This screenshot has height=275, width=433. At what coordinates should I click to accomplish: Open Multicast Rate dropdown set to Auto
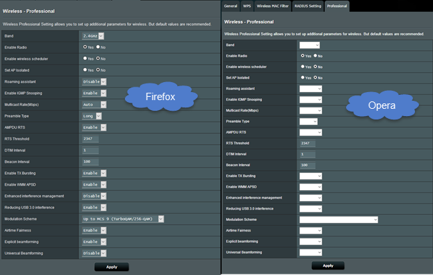click(94, 105)
